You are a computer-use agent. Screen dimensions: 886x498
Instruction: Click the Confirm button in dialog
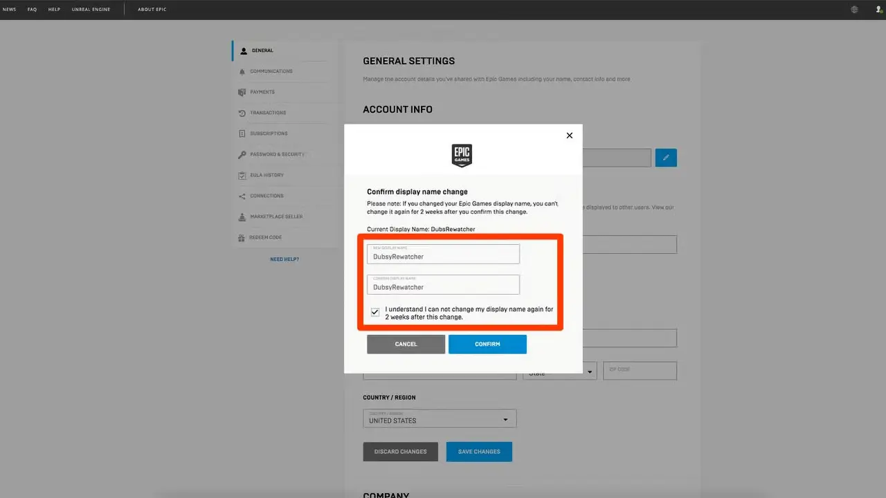tap(487, 344)
